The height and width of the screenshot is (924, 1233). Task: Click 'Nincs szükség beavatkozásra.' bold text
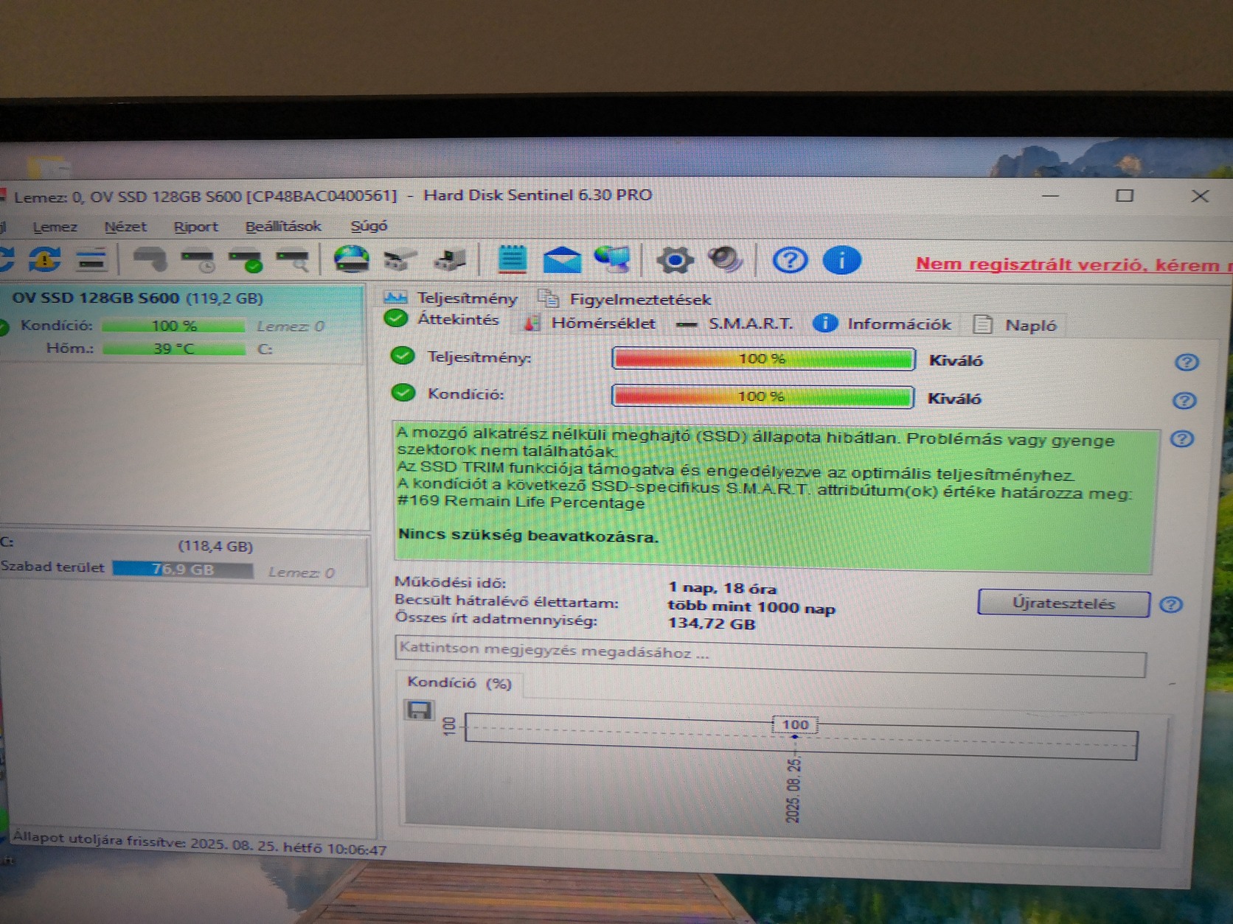point(528,536)
